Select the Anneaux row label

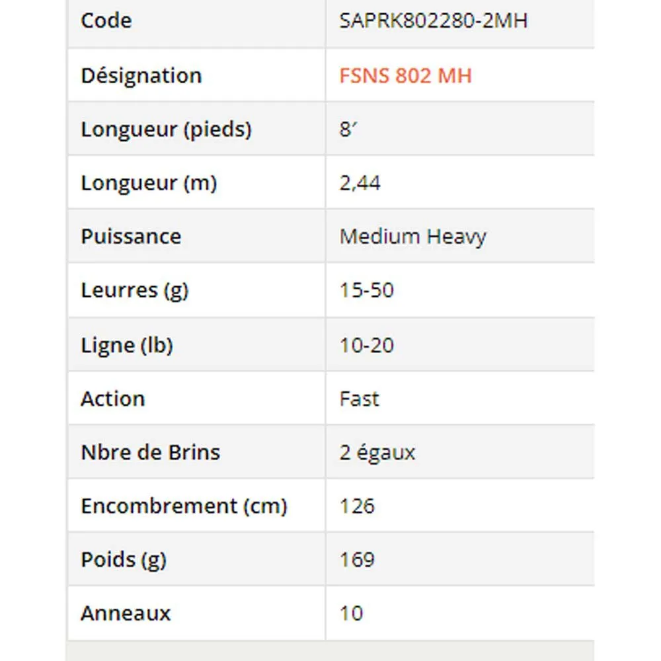pyautogui.click(x=126, y=613)
